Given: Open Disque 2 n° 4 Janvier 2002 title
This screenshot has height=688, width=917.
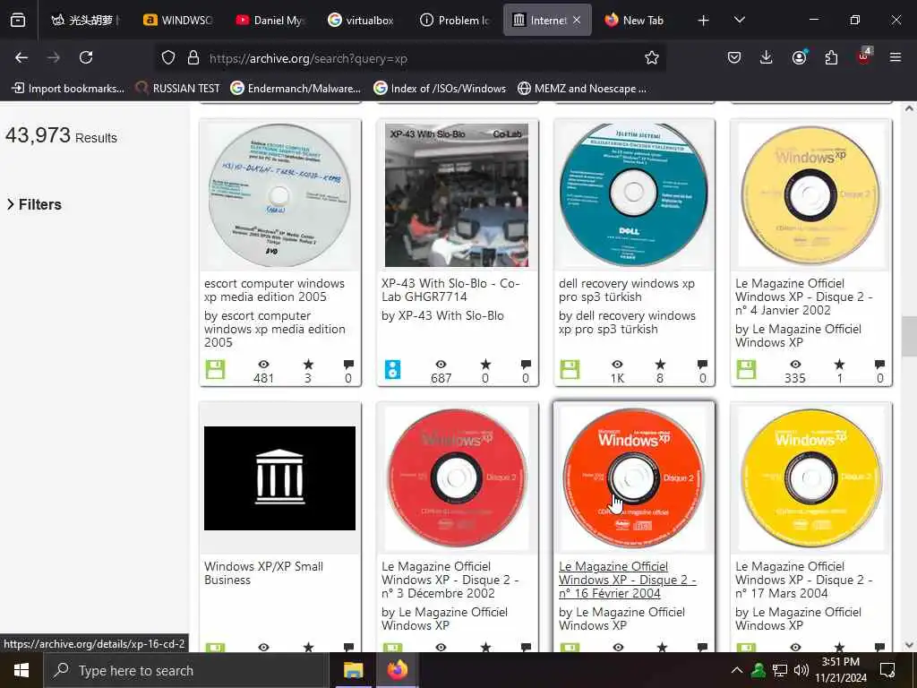Looking at the screenshot, I should tap(803, 297).
